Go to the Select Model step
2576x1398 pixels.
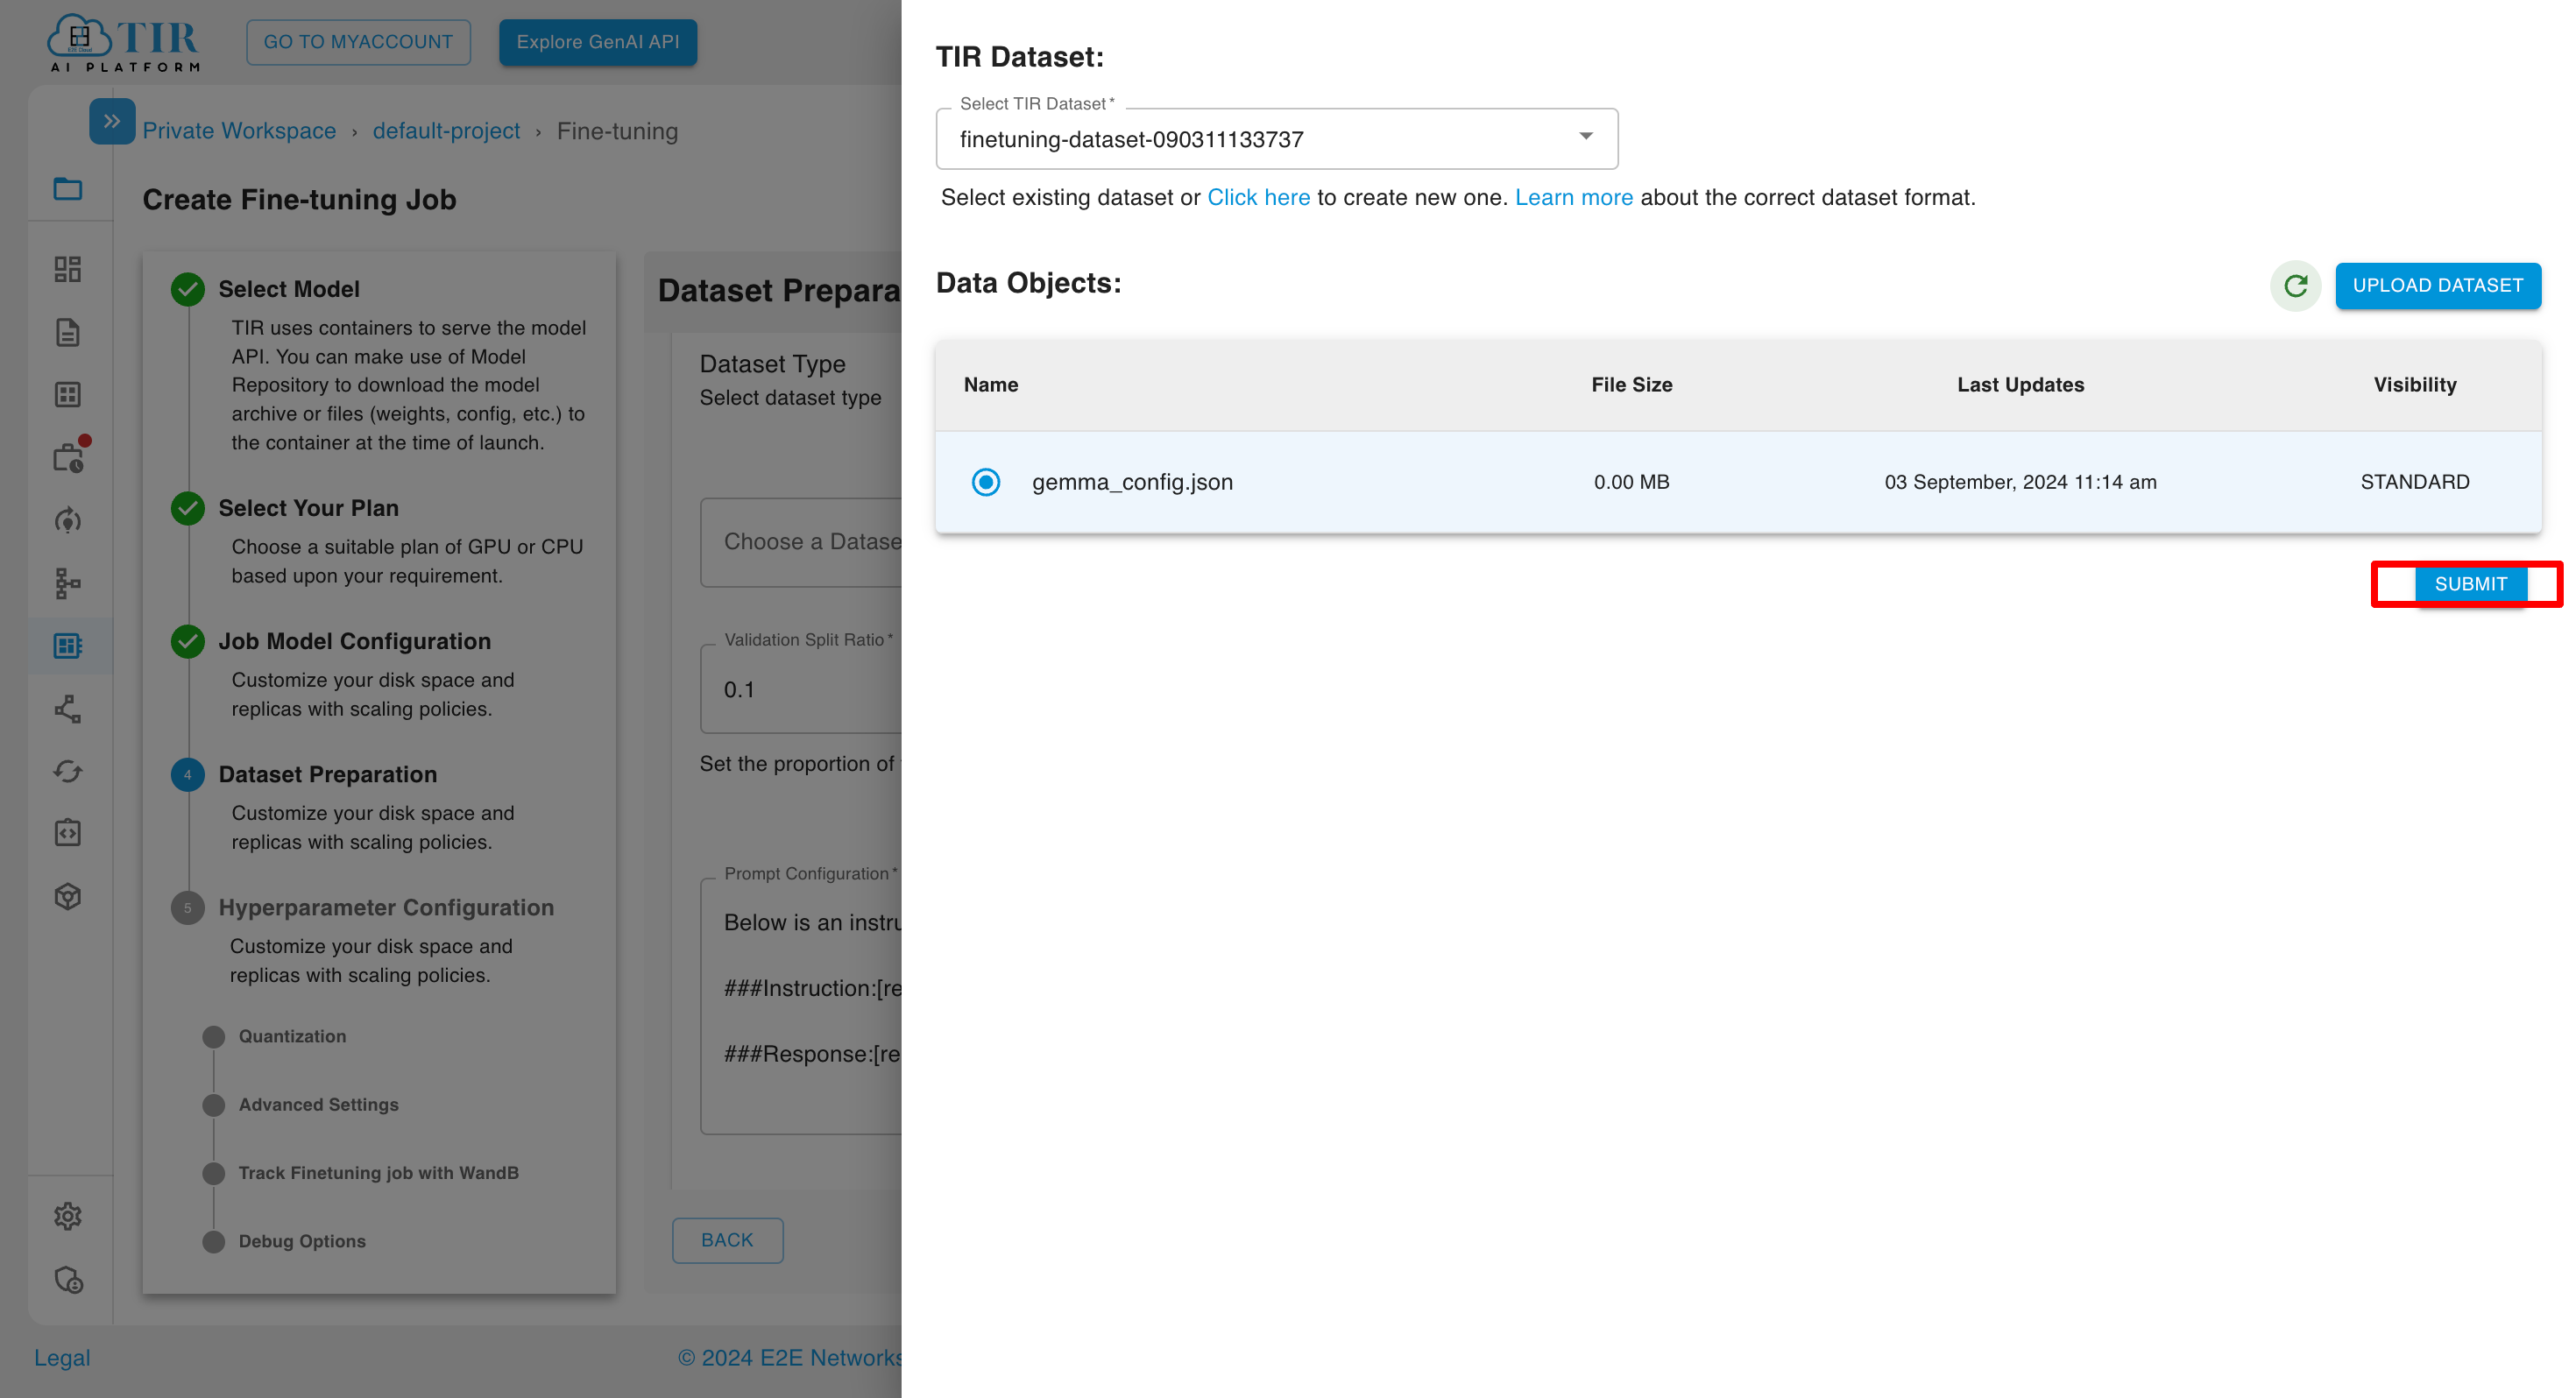(289, 289)
